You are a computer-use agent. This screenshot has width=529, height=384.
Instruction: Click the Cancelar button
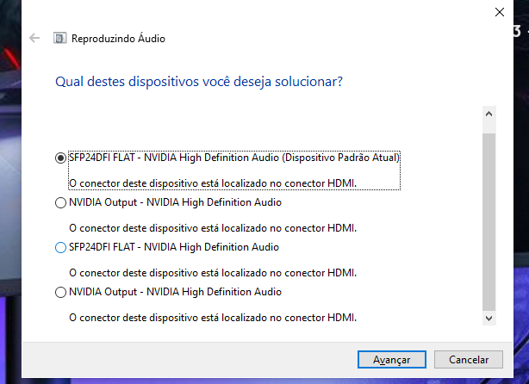point(469,360)
